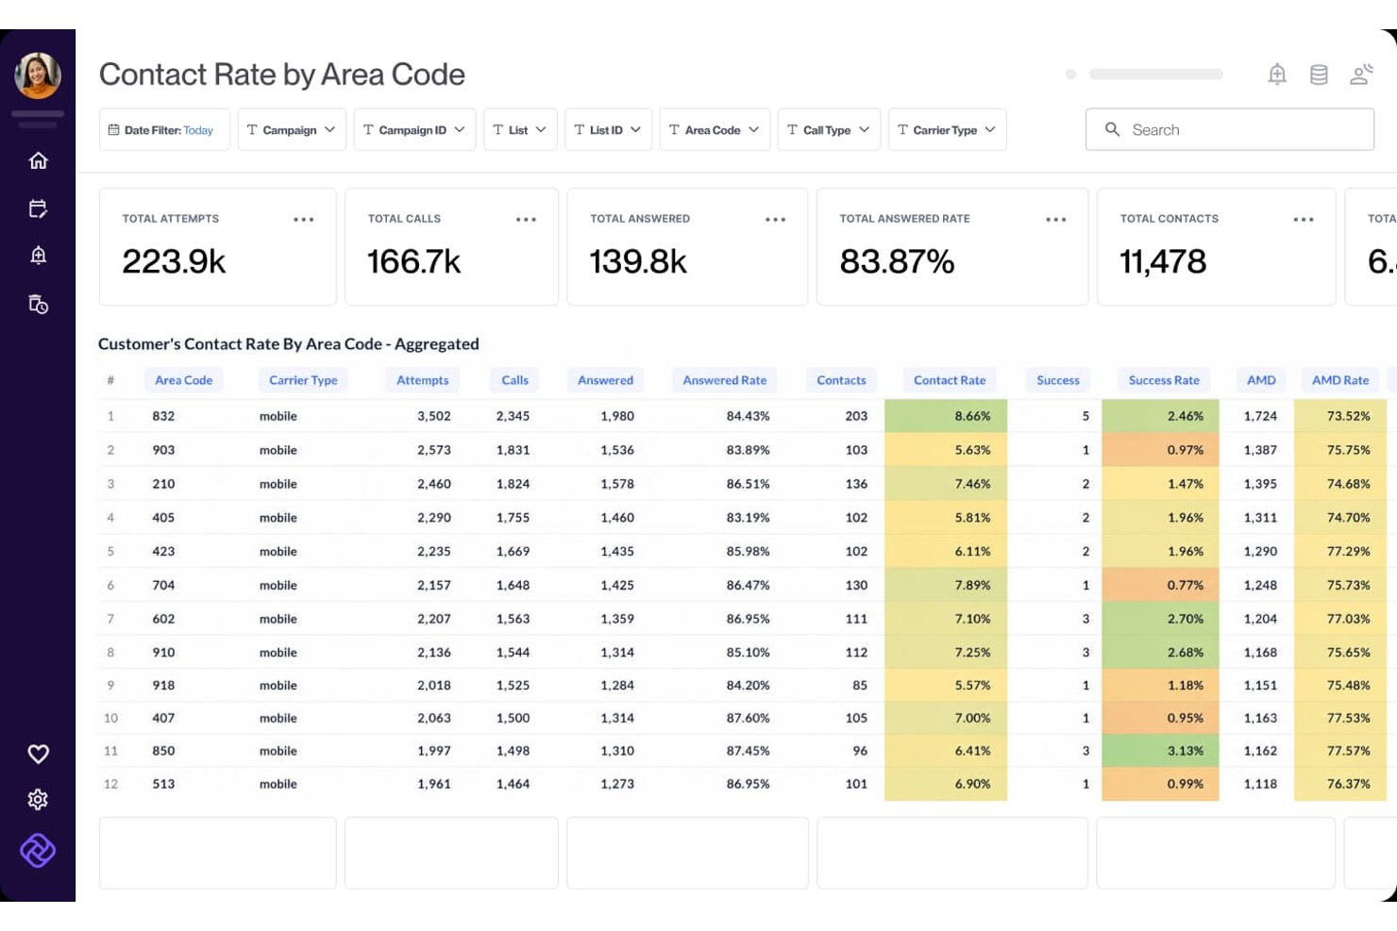Select area code 405 cell
The image size is (1397, 931).
[x=163, y=518]
